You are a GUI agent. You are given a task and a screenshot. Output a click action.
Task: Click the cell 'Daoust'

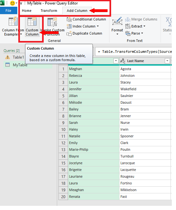145,102
